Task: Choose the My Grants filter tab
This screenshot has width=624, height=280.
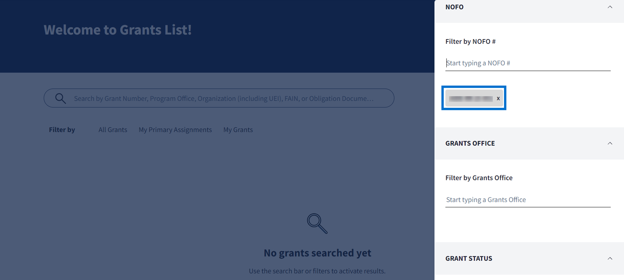Action: point(238,130)
